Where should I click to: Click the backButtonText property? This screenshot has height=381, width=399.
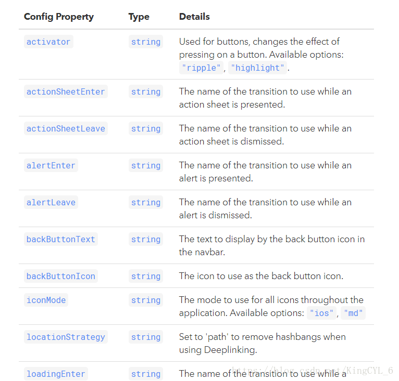tap(61, 239)
